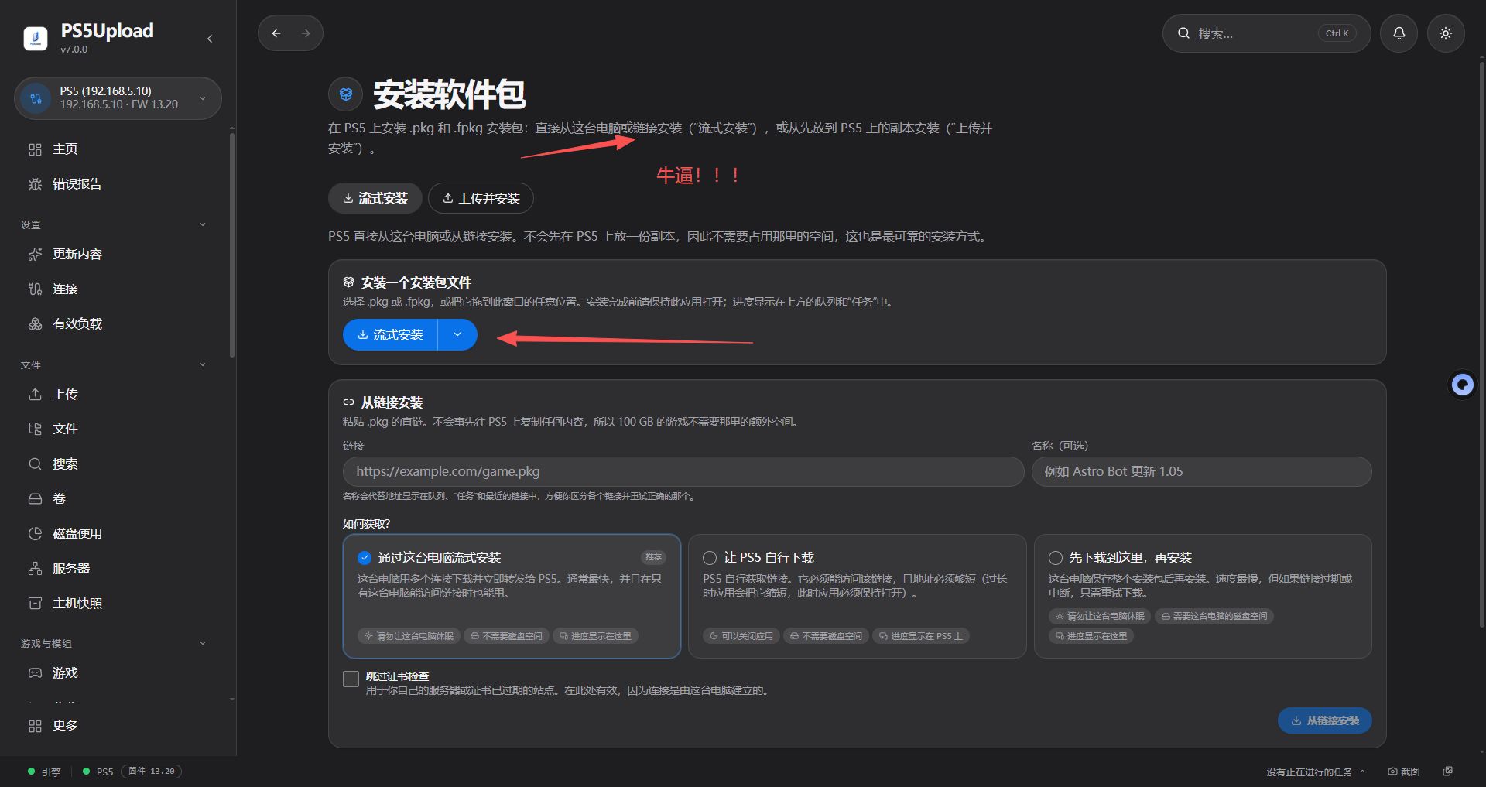The width and height of the screenshot is (1486, 787).
Task: Collapse the 设置 sidebar section
Action: [203, 224]
